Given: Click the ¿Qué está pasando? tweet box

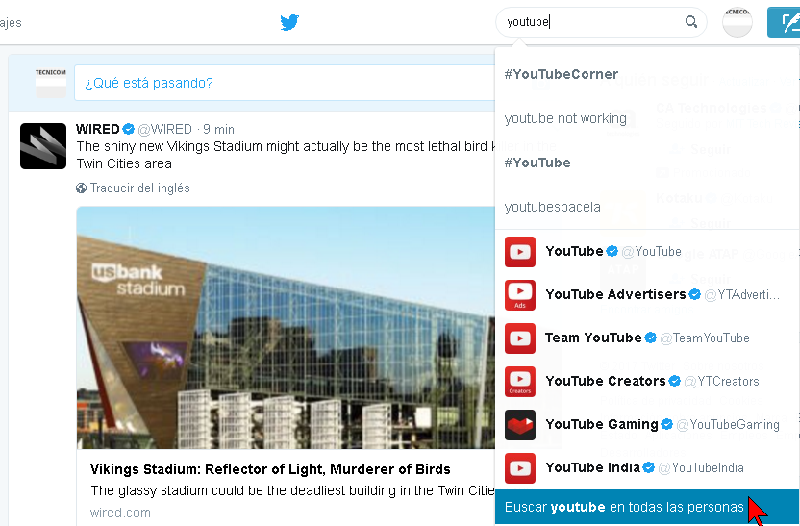Looking at the screenshot, I should tap(285, 83).
